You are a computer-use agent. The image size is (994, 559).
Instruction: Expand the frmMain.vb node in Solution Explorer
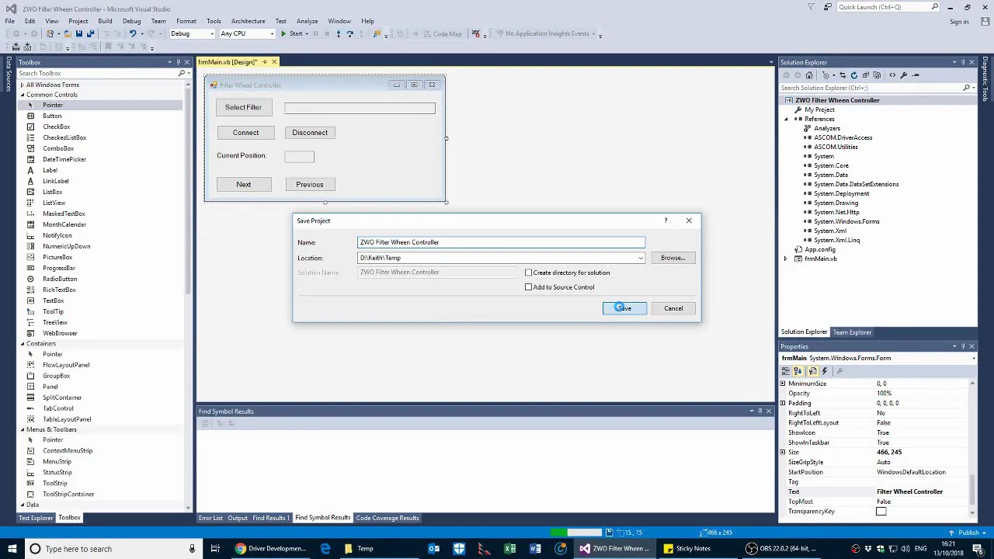tap(786, 259)
